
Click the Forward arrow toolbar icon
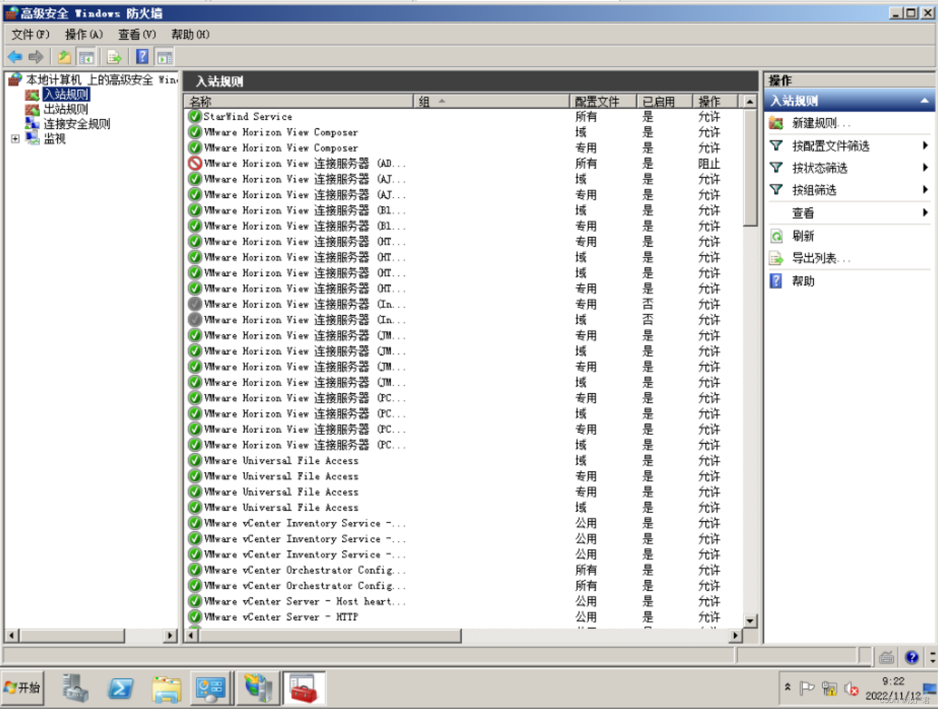pos(36,56)
